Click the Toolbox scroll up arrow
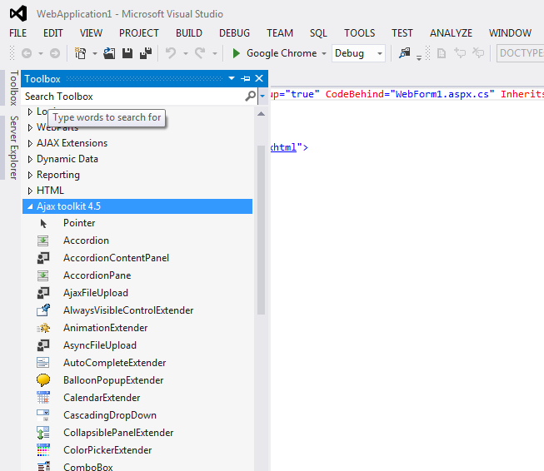This screenshot has height=471, width=544. [x=262, y=114]
